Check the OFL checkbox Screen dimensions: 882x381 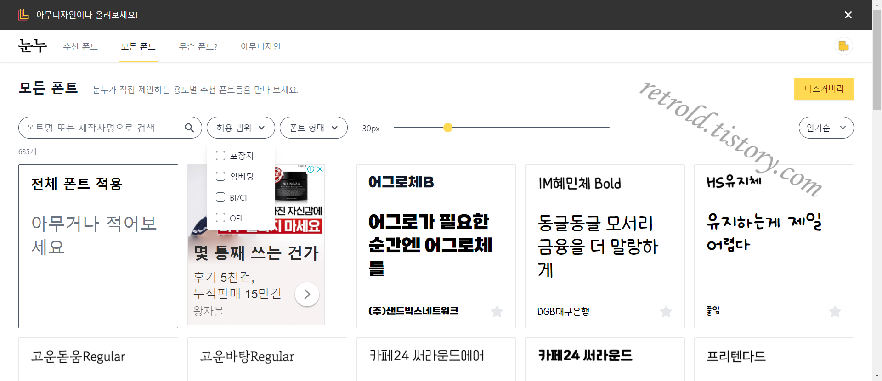coord(220,218)
